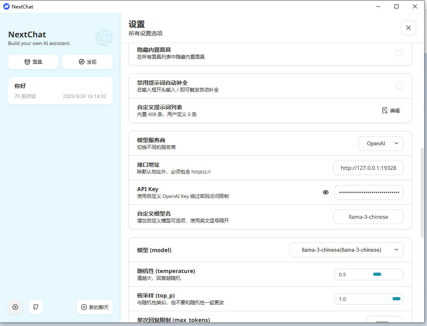
Task: Click the top_p slider
Action: pos(396,299)
